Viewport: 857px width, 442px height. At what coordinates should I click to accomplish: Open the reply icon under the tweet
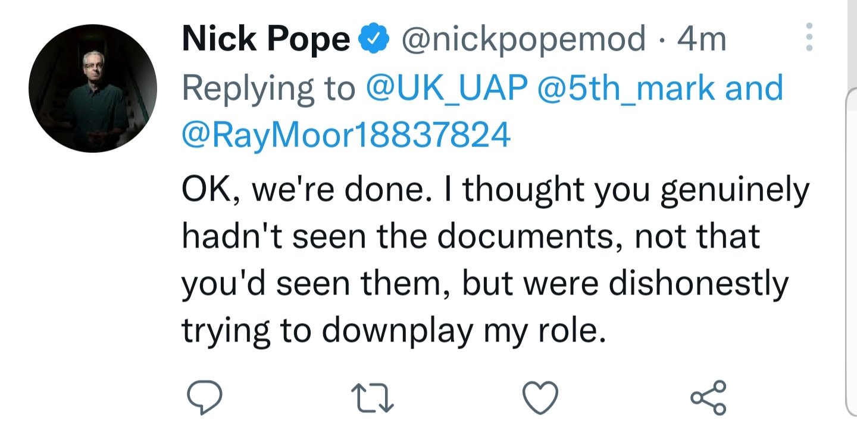point(205,397)
